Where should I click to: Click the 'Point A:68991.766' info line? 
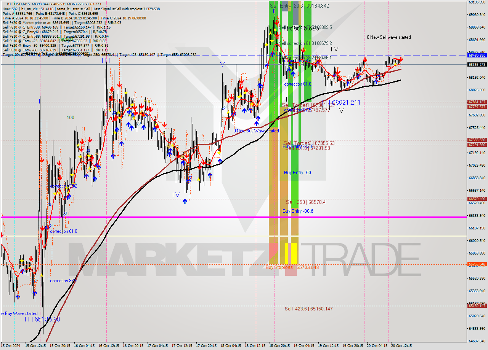tap(50, 14)
